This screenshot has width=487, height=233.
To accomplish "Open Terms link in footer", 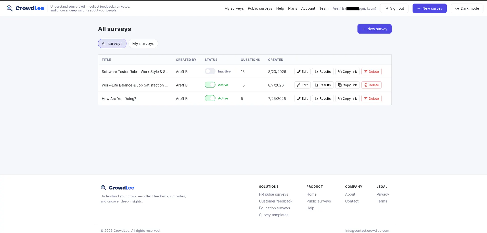I will pyautogui.click(x=382, y=201).
